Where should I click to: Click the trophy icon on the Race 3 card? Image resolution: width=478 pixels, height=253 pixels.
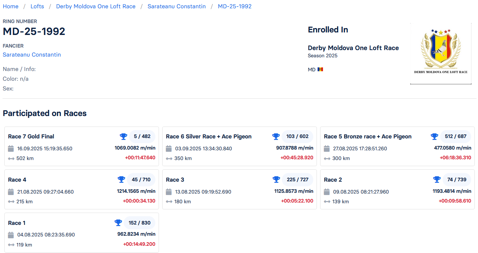pos(276,179)
